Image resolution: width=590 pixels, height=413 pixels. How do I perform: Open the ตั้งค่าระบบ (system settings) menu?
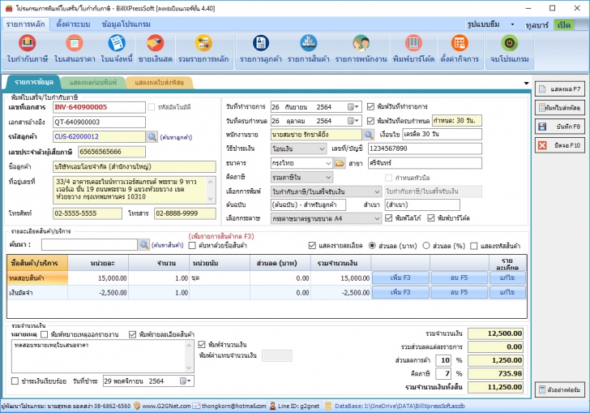point(73,24)
